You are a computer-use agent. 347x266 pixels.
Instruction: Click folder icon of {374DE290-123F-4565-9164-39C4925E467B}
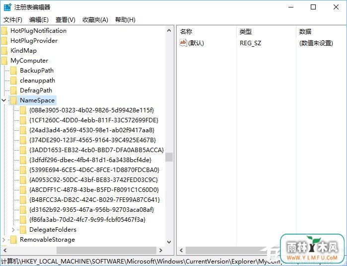tap(23, 140)
